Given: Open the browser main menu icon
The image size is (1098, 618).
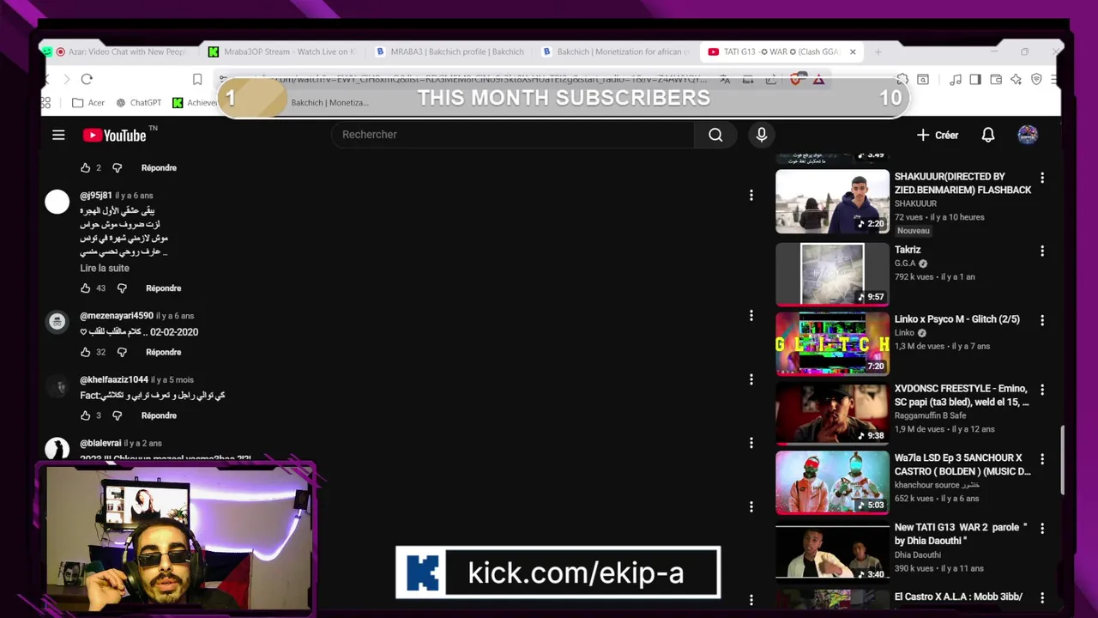Looking at the screenshot, I should [x=1054, y=79].
